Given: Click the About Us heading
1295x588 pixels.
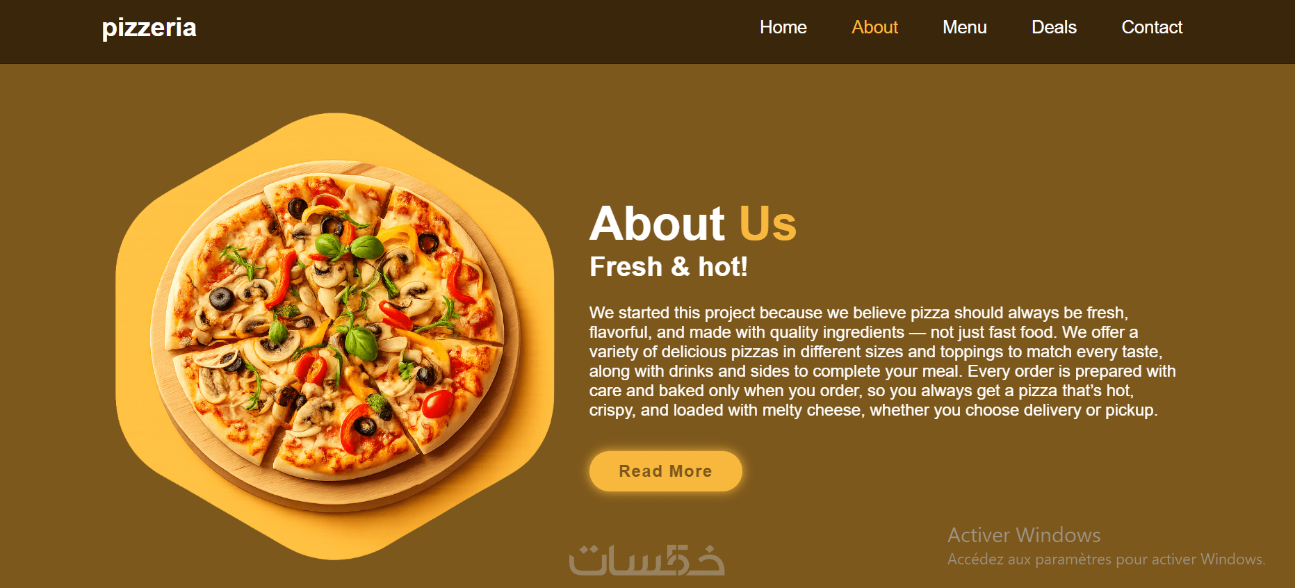Looking at the screenshot, I should coord(692,224).
